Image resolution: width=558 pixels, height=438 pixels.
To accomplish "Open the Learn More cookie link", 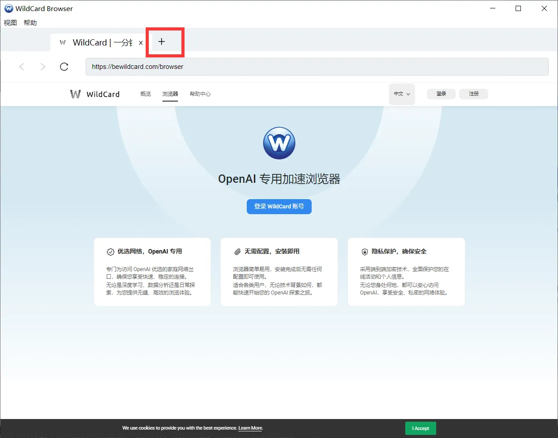I will (250, 428).
